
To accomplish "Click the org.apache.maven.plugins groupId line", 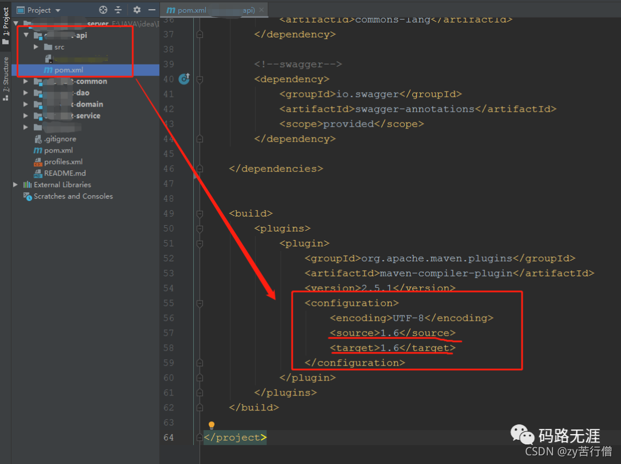I will (440, 258).
